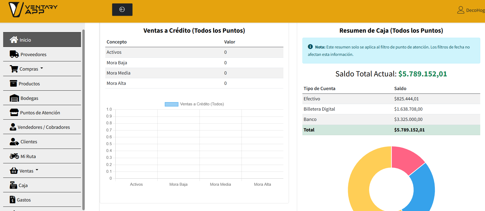Click the Ventas a Crédito (Todos los Puntos) heading
Screen dimensions: 485x211
coord(194,31)
